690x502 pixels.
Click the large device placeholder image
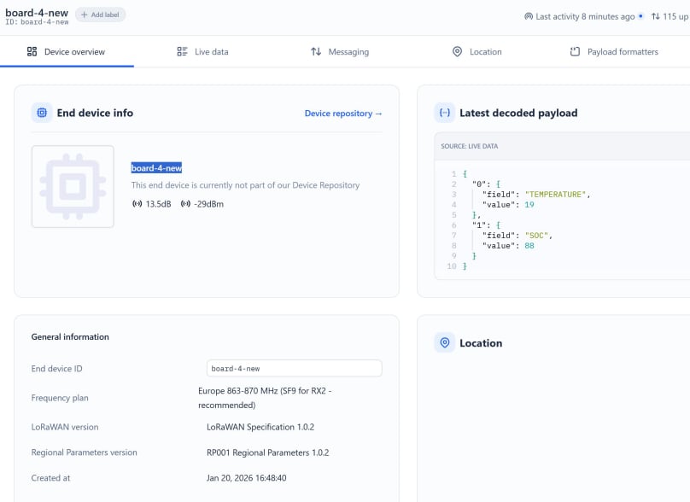[73, 186]
